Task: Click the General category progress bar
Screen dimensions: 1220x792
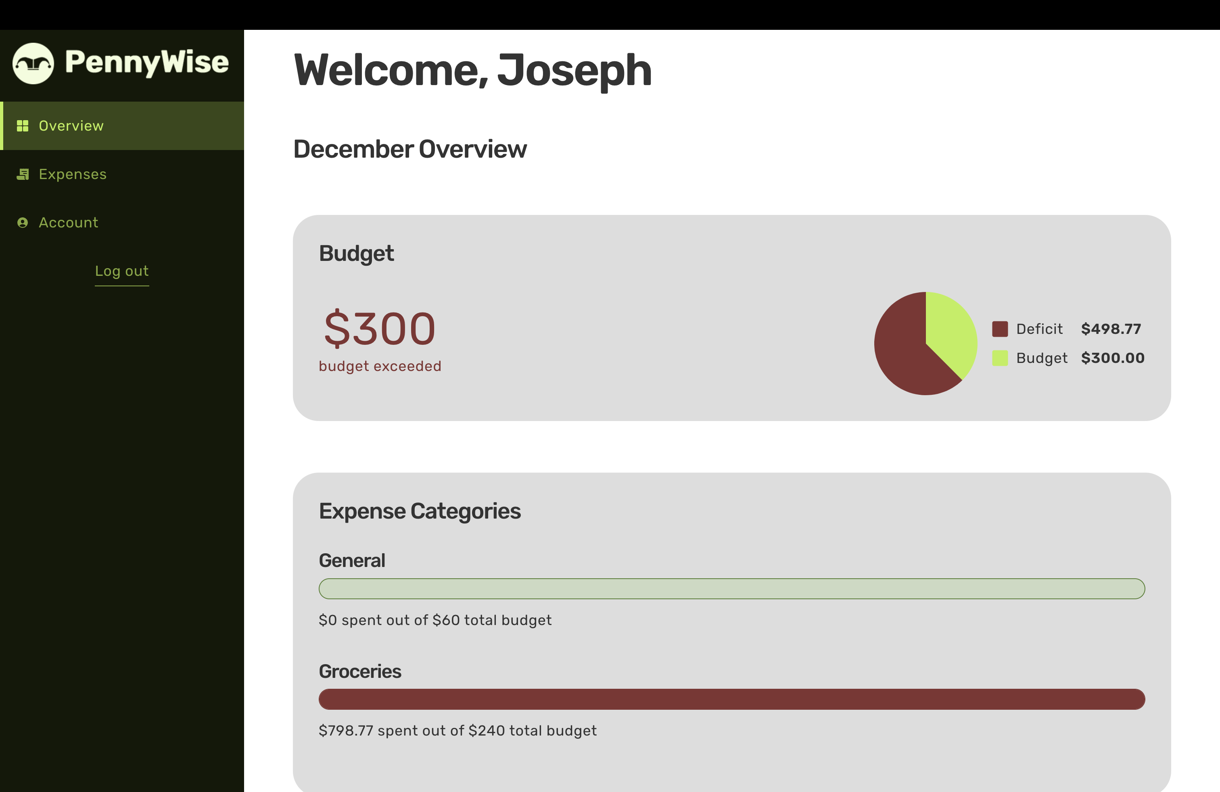Action: (x=731, y=589)
